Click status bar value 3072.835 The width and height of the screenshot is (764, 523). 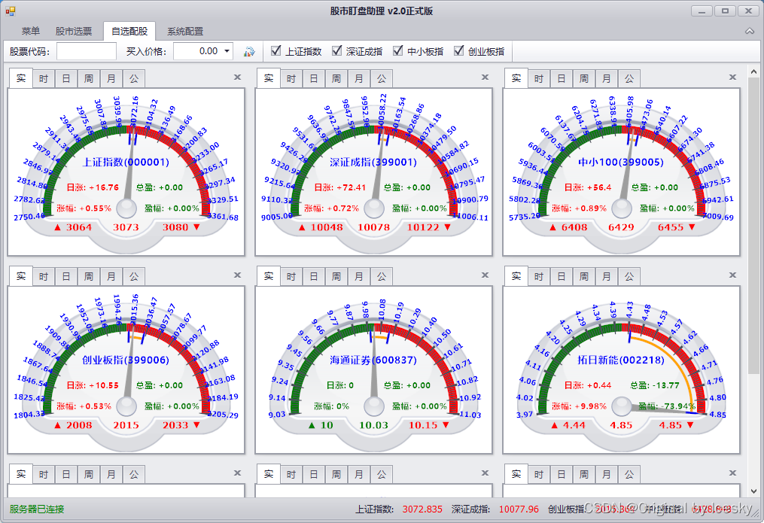point(422,509)
